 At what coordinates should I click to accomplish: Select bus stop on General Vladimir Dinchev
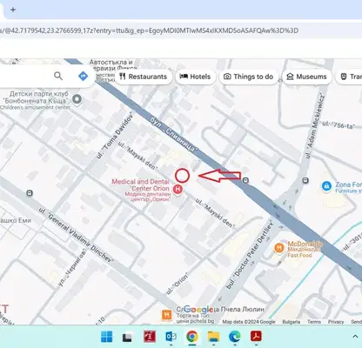pos(30,193)
